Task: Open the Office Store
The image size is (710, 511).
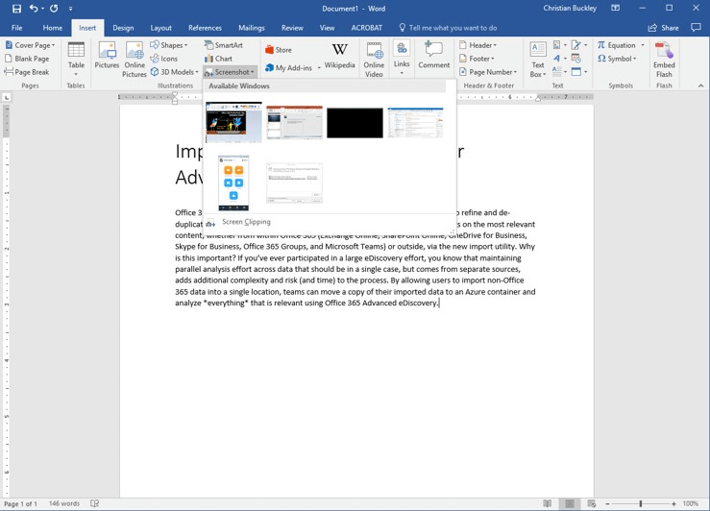Action: (279, 50)
